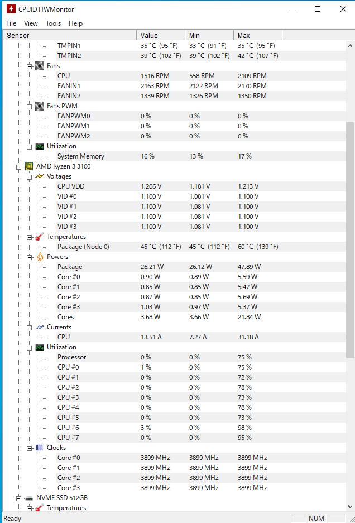355x523 pixels.
Task: Select the Package (Node 0) temperature row
Action: 83,247
